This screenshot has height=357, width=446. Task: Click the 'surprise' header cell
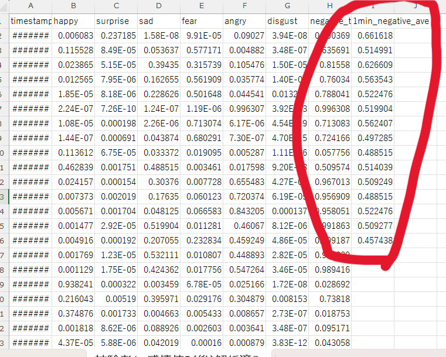[116, 21]
